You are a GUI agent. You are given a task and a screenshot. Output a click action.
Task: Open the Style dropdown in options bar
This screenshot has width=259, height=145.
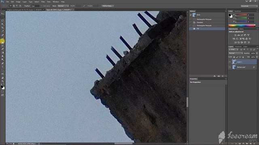tap(63, 6)
